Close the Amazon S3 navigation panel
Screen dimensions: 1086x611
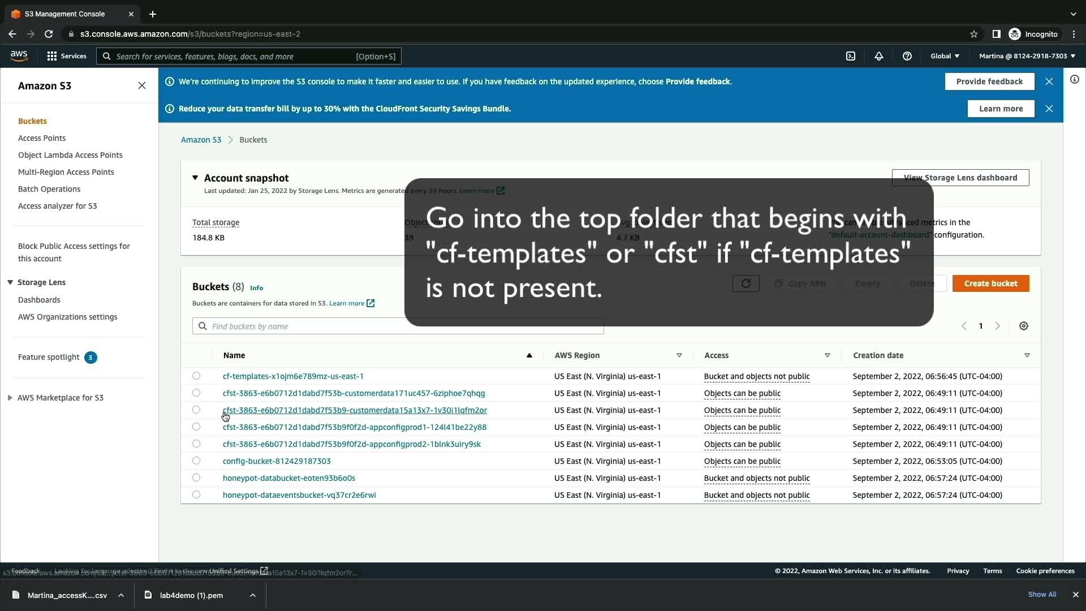pos(141,85)
